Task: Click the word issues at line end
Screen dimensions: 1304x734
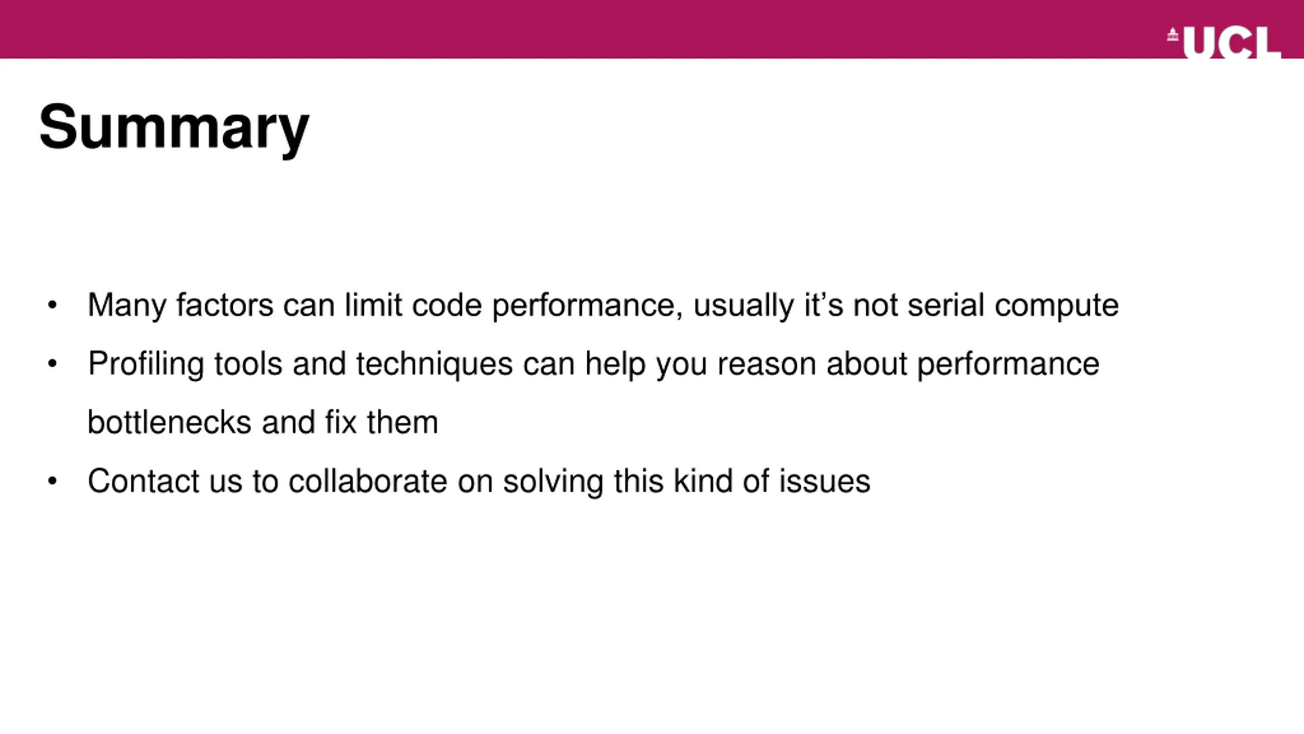Action: pos(825,481)
